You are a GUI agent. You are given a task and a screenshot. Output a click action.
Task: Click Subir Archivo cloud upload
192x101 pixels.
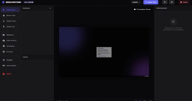tap(10, 40)
